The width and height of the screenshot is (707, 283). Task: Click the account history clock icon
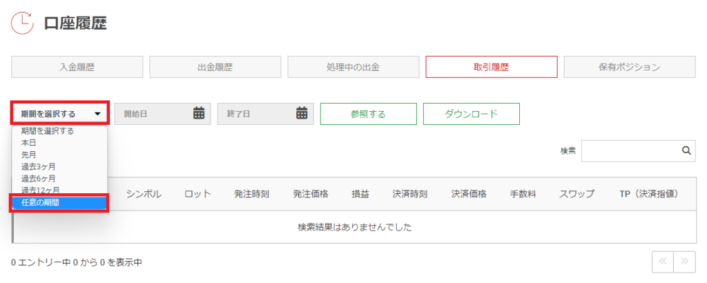click(x=22, y=23)
